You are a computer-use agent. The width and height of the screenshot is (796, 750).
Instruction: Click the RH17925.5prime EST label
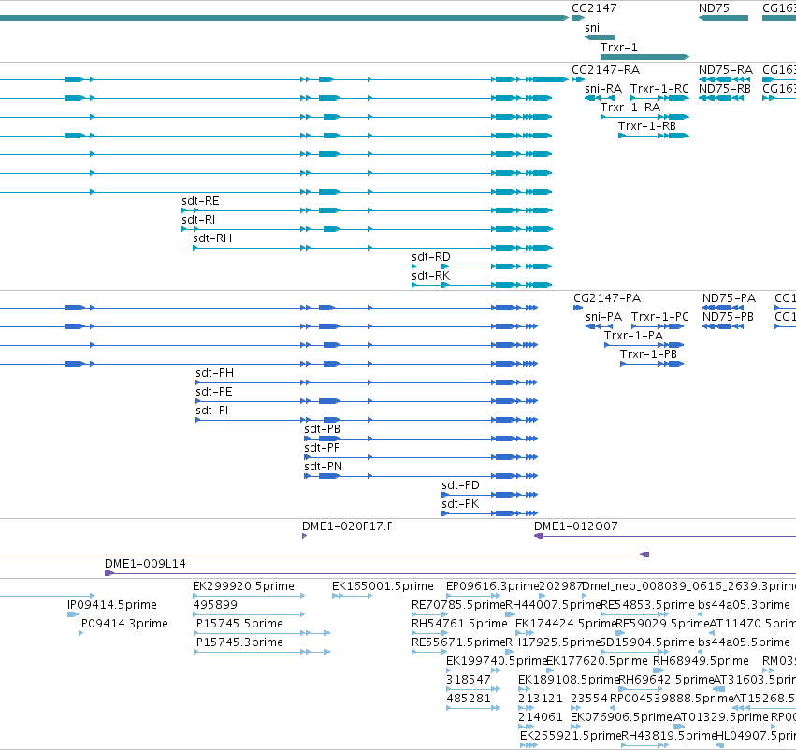tap(553, 643)
